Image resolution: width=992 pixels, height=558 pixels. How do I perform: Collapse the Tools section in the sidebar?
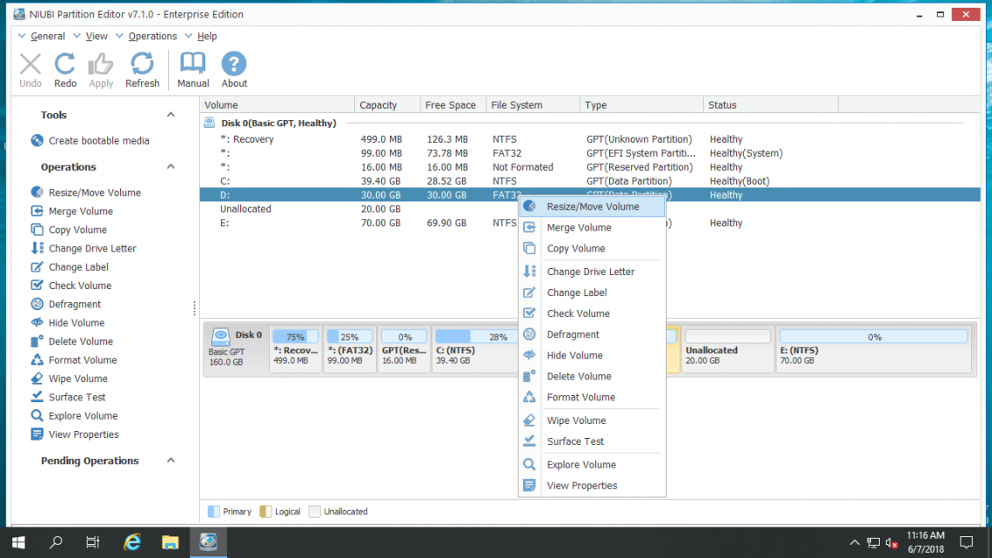[171, 113]
